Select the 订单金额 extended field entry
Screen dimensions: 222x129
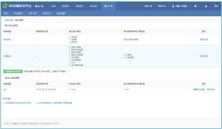(130, 57)
